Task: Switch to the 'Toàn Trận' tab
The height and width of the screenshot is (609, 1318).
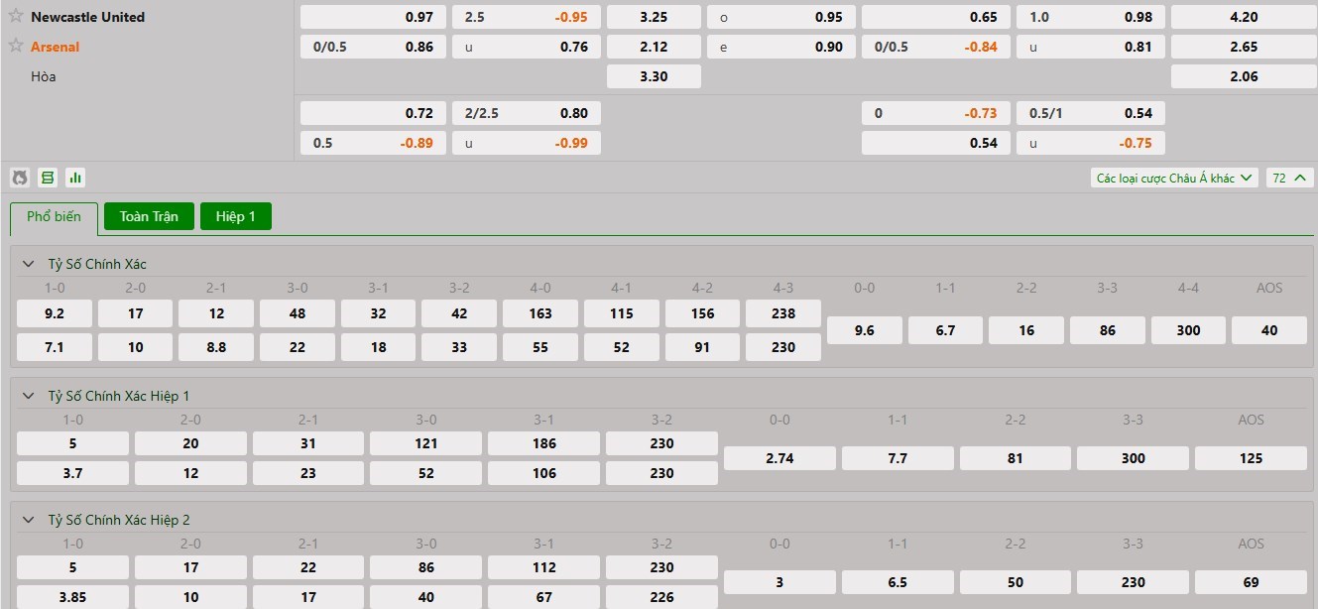Action: (149, 216)
